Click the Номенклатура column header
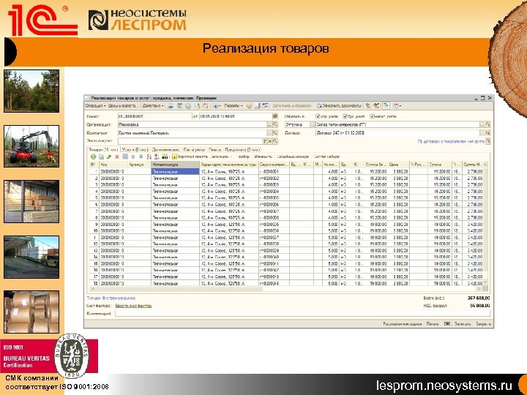The width and height of the screenshot is (527, 395). (x=175, y=165)
